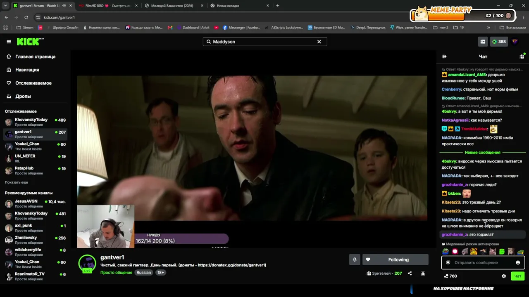The height and width of the screenshot is (297, 529).
Task: Switch to the FilmHD1080 browser tab
Action: click(x=107, y=6)
